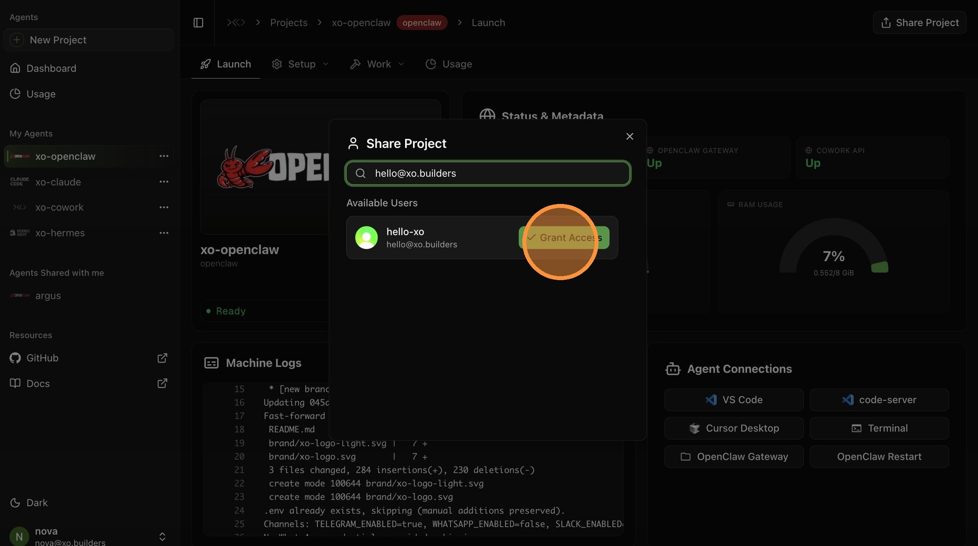Click the Agent Connections robot icon
Image resolution: width=978 pixels, height=546 pixels.
[673, 369]
